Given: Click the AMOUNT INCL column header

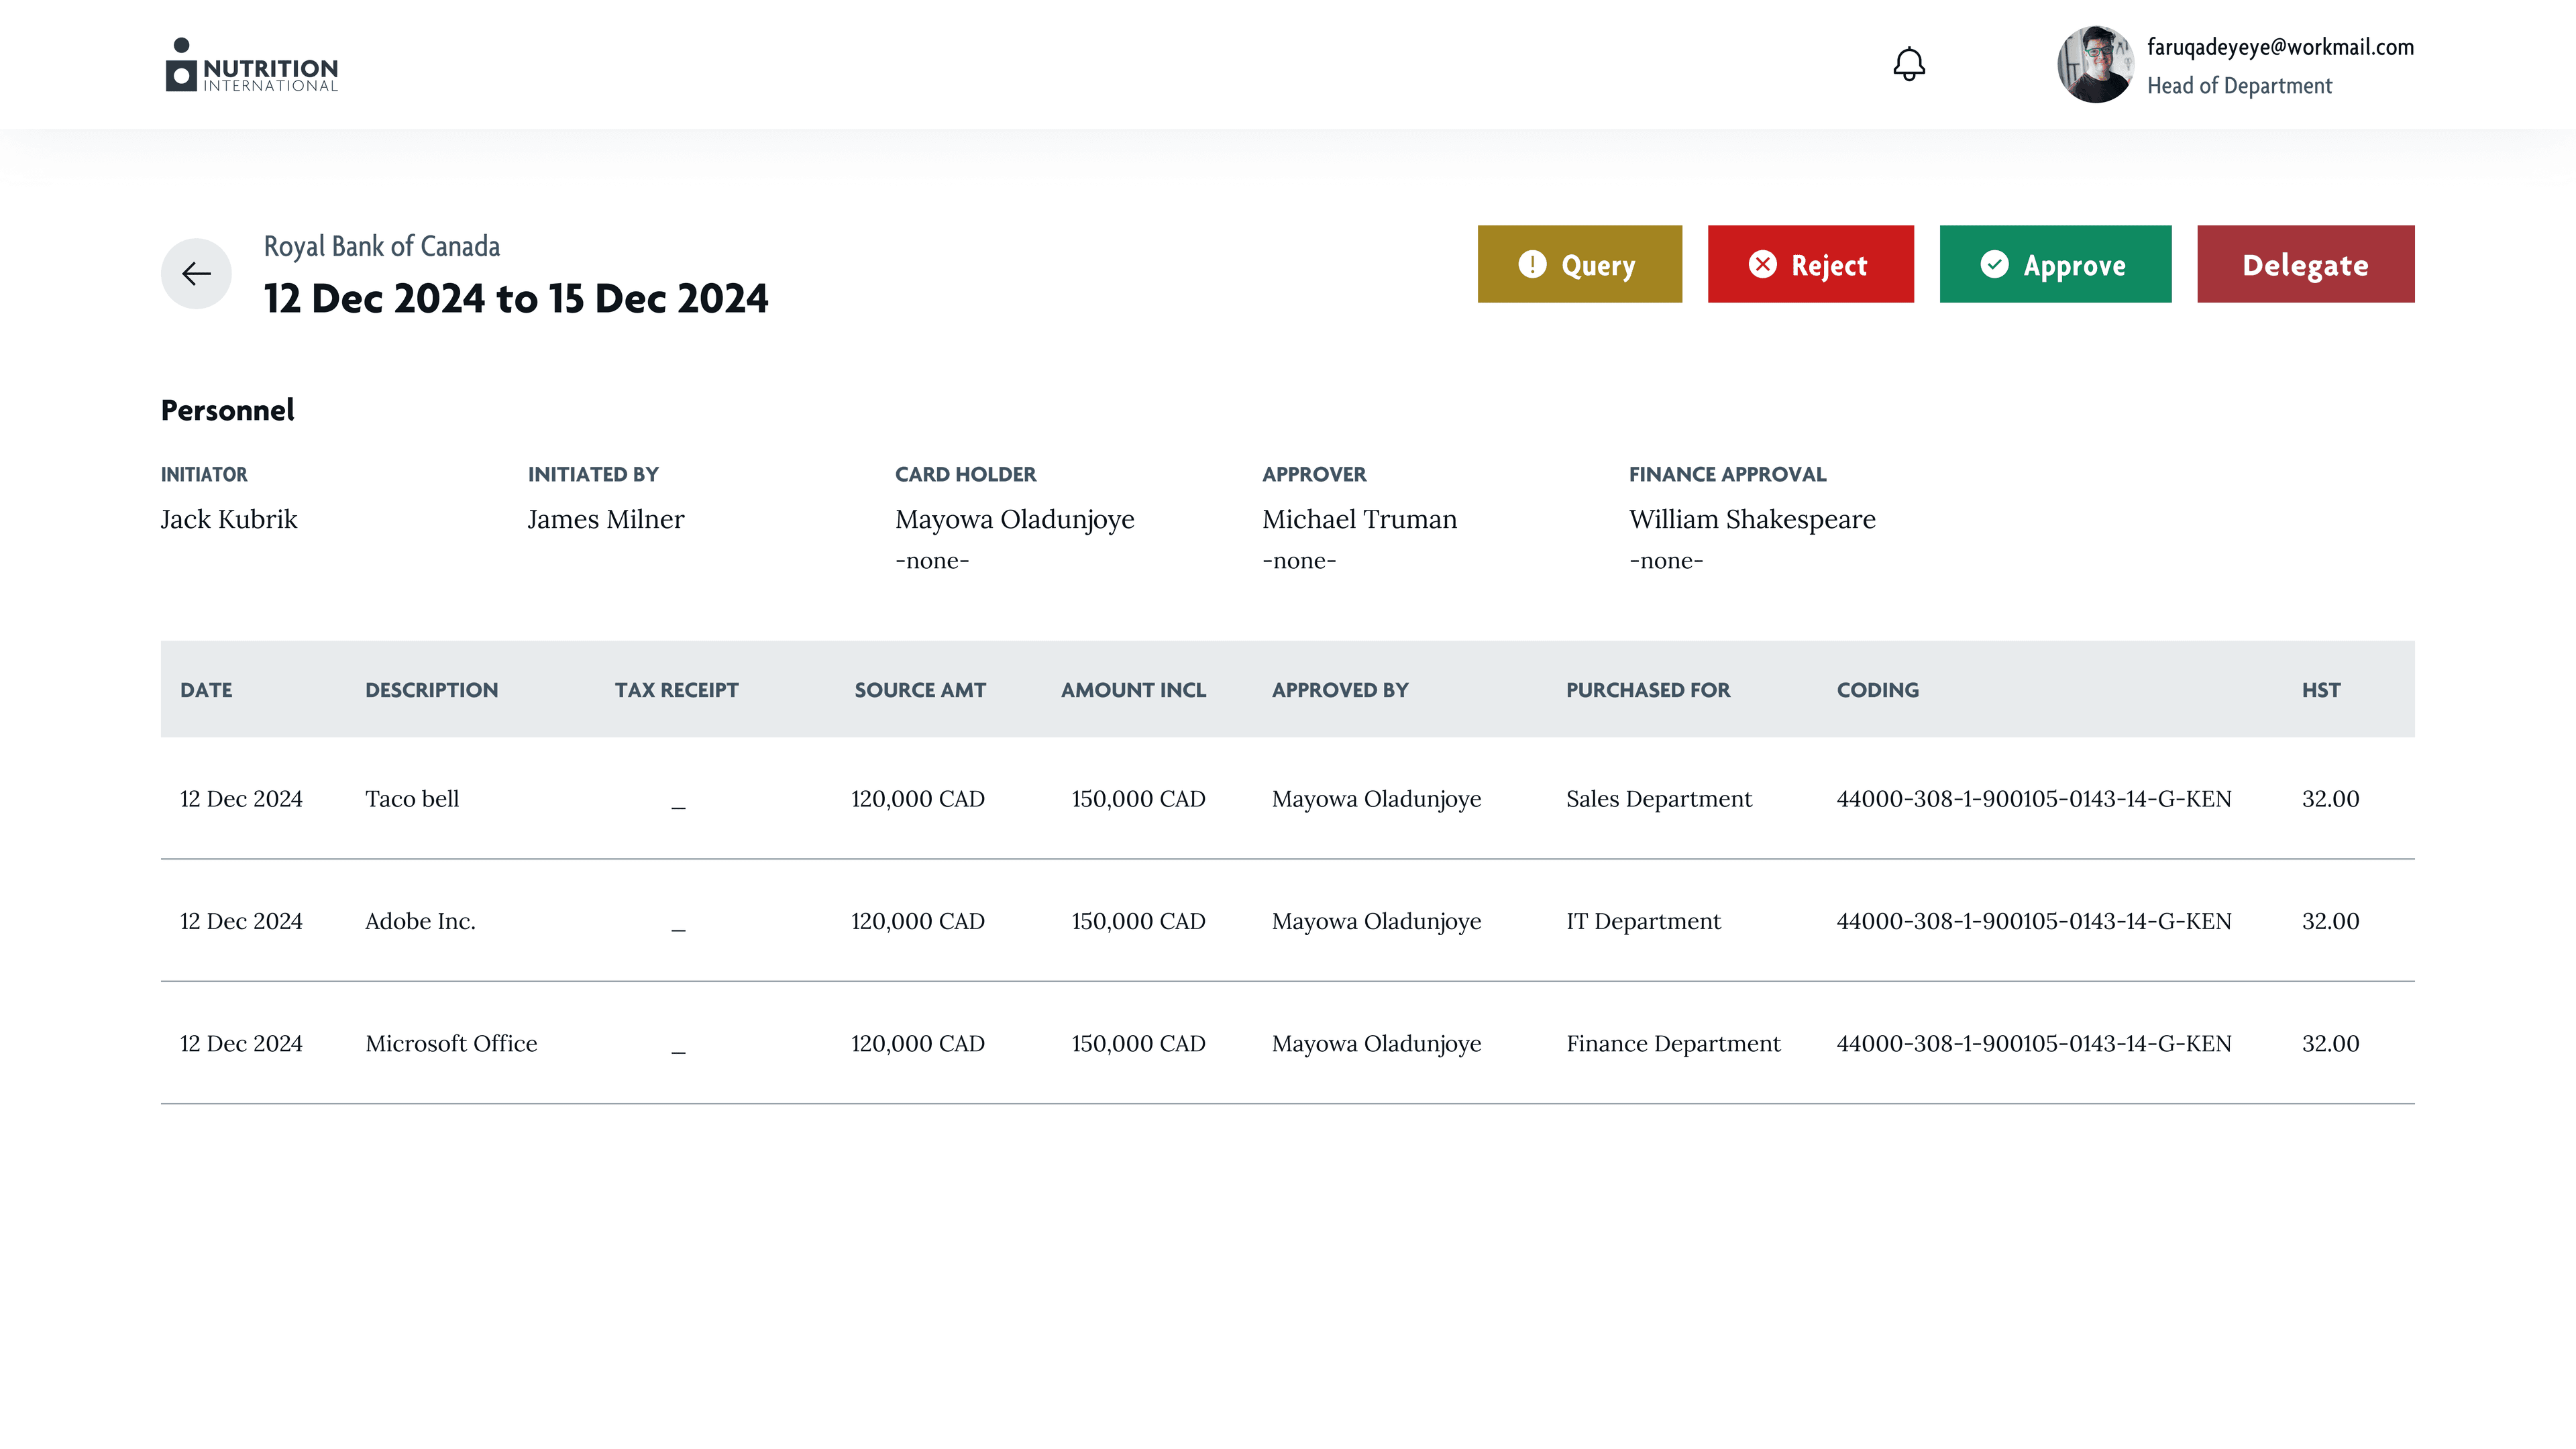Looking at the screenshot, I should coord(1133,690).
